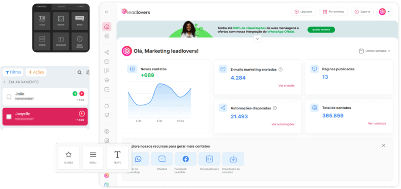Add a Divisor content block
Screen dimensions: 401x189
tap(42, 41)
